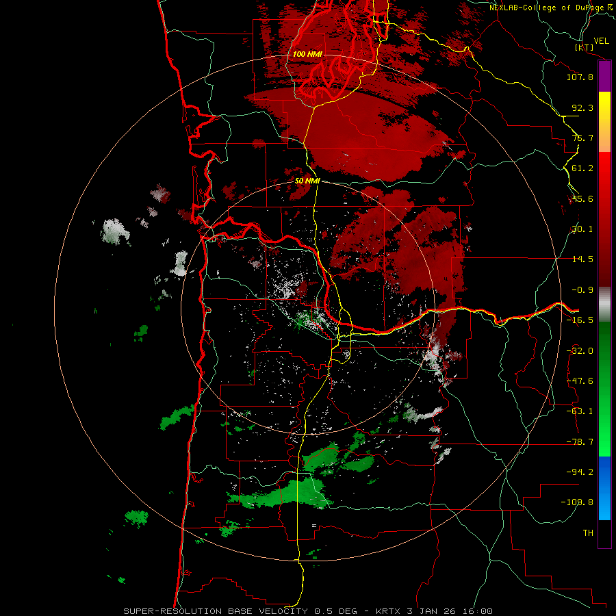This screenshot has width=616, height=616.
Task: Click the 100 NMI range ring label
Action: pyautogui.click(x=307, y=54)
